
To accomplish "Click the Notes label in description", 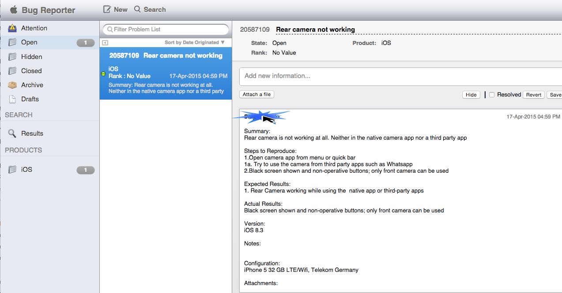I will tap(253, 243).
